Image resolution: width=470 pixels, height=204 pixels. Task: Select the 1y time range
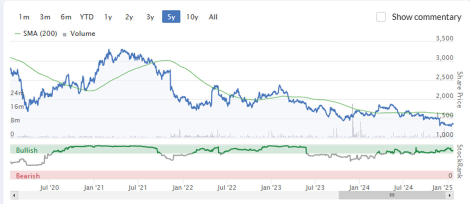[108, 17]
